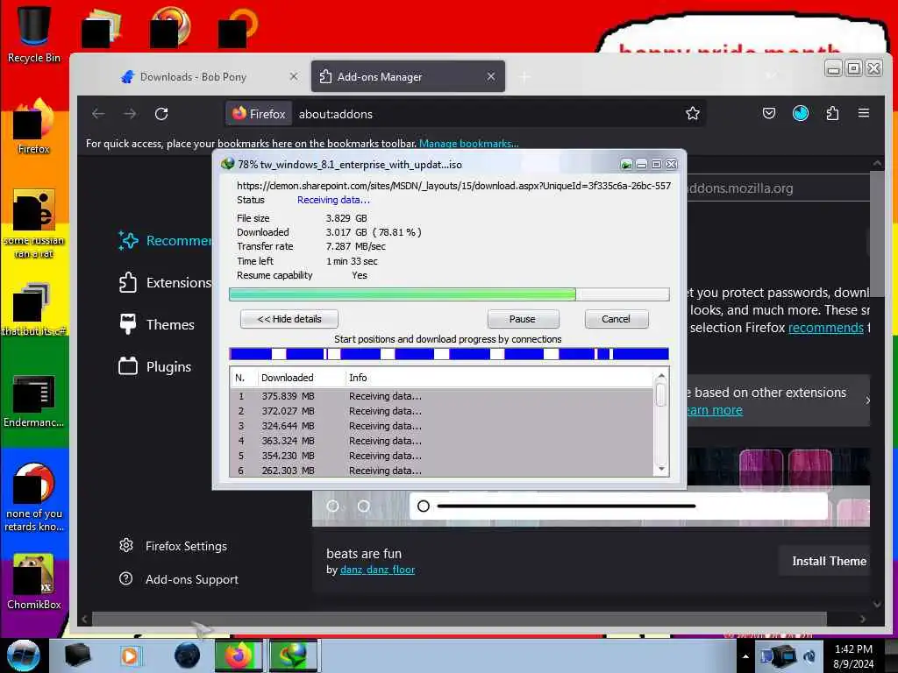This screenshot has height=673, width=898.
Task: Open the Firefox hamburger application menu
Action: tap(864, 113)
